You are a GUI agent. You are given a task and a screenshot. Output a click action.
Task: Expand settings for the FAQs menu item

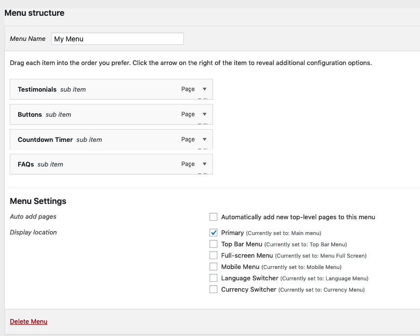(204, 164)
